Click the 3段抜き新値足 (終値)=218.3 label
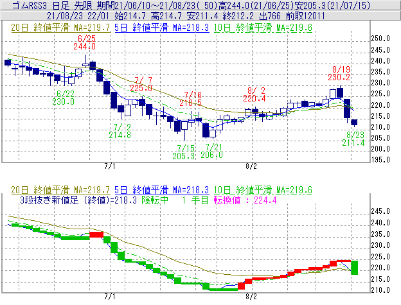This screenshot has width=401, height=305. point(78,200)
